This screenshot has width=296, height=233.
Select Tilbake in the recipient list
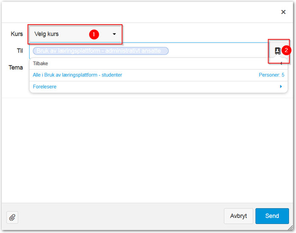click(x=41, y=64)
